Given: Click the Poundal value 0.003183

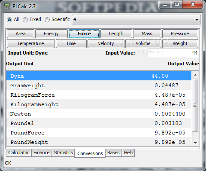Looking at the screenshot, I should click(168, 123).
